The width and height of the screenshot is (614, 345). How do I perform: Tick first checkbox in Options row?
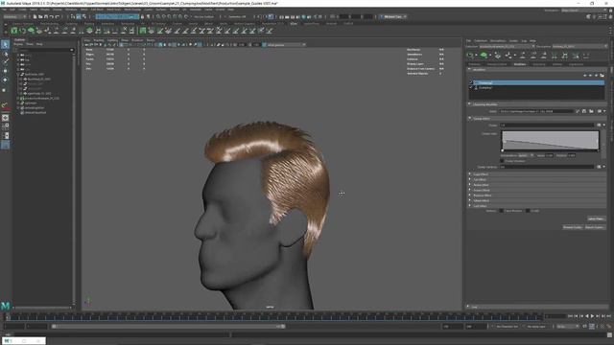click(501, 211)
